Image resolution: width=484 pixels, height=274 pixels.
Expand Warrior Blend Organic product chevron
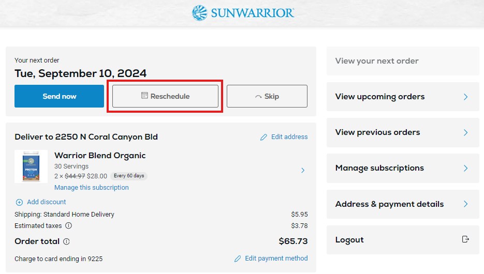pyautogui.click(x=303, y=170)
